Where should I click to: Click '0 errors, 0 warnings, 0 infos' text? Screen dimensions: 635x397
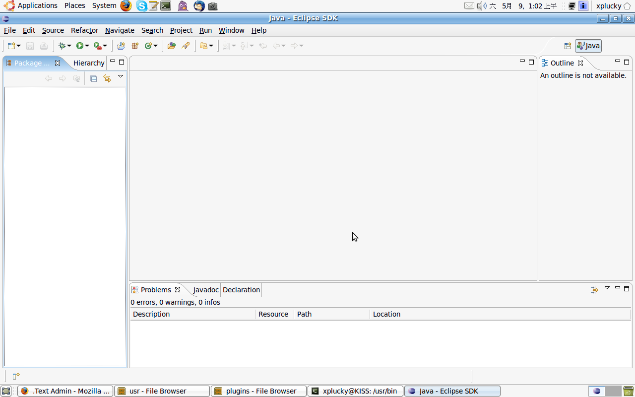pyautogui.click(x=176, y=302)
